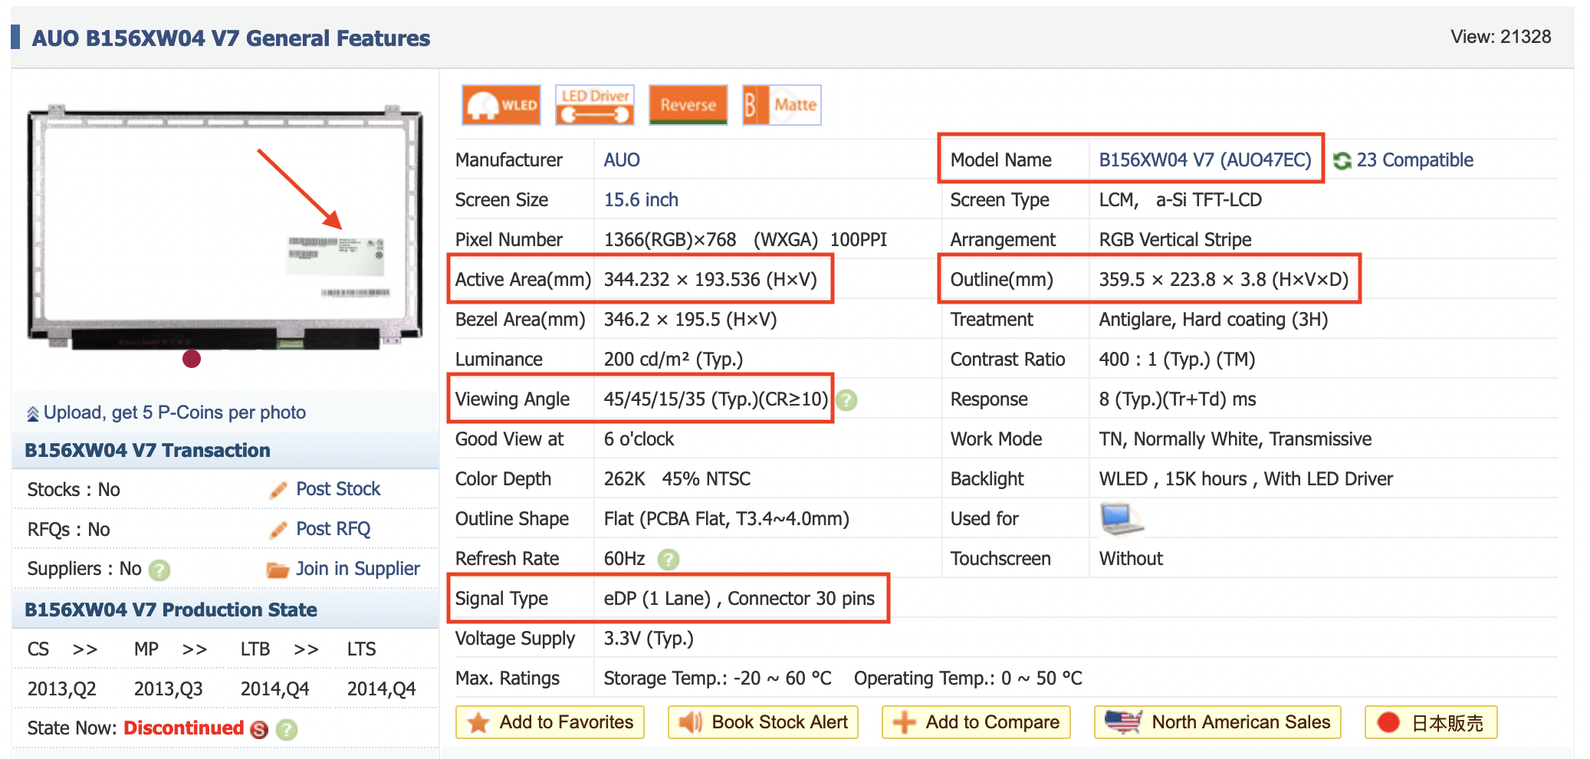Click the Post Stock link
Image resolution: width=1590 pixels, height=759 pixels.
click(338, 489)
